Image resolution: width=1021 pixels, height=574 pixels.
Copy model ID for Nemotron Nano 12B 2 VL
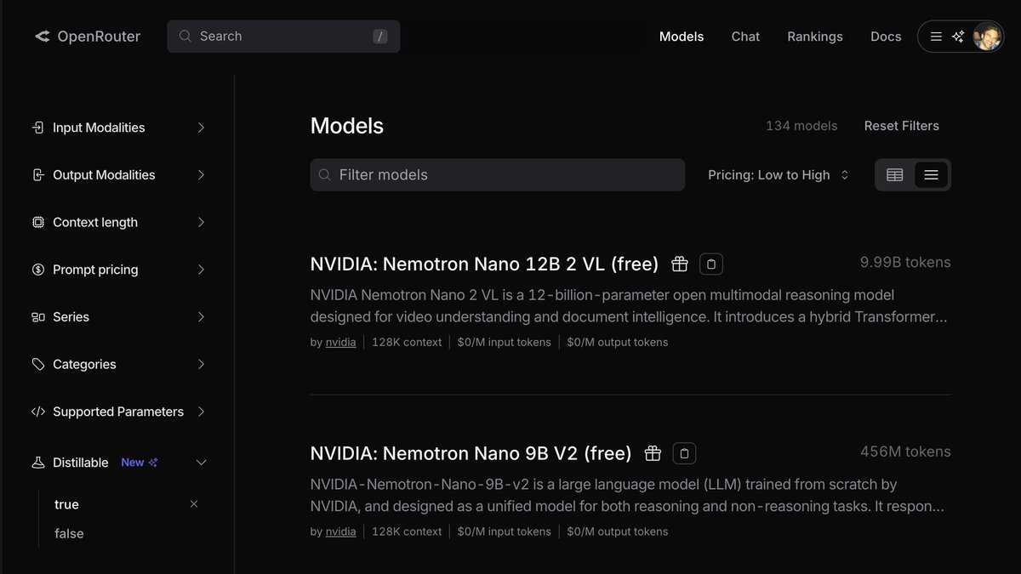711,264
